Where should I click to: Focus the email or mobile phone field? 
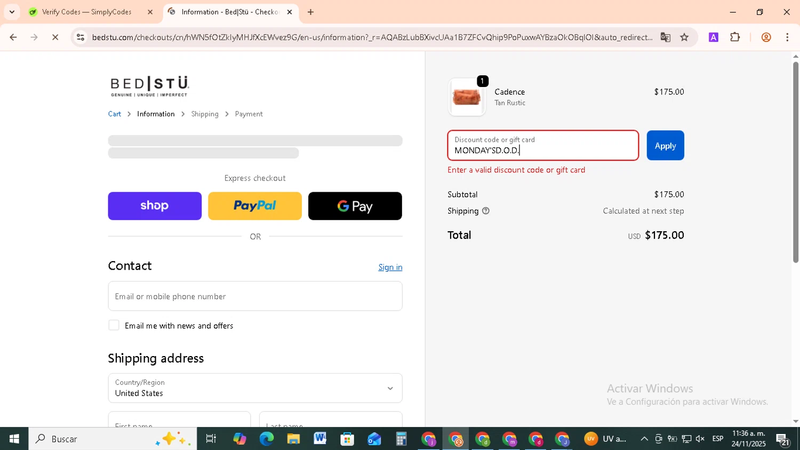point(255,296)
